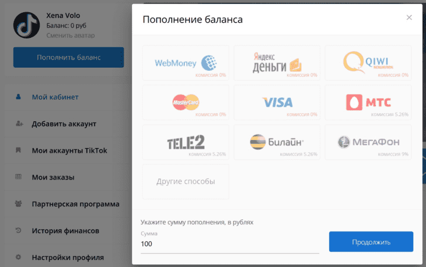The height and width of the screenshot is (267, 426).
Task: Choose WebMoney payment method
Action: 186,63
